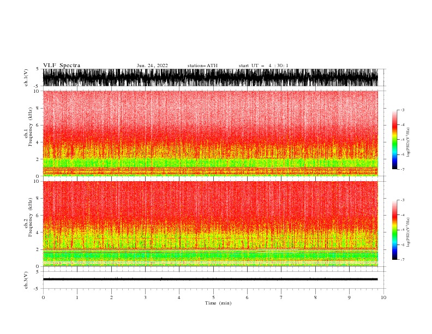
Task: Click the ch.2 color bar log(PSD) label
Action: pos(408,232)
